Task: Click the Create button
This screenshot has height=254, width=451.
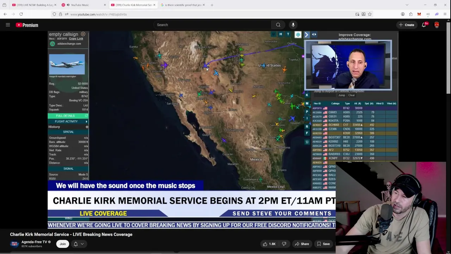Action: point(406,25)
